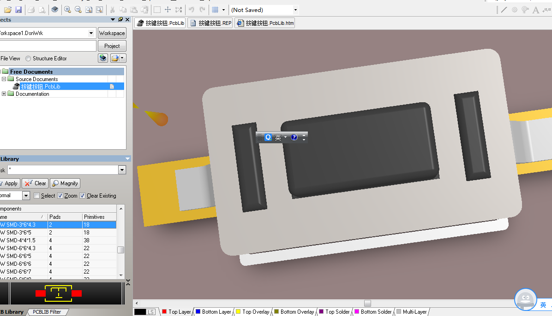Select the Place Line tool

click(504, 10)
